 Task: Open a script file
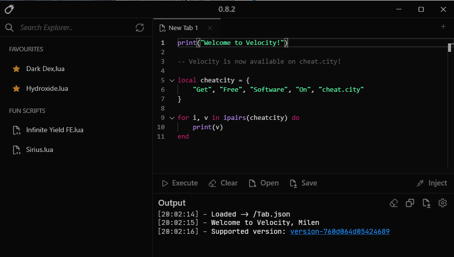(264, 183)
